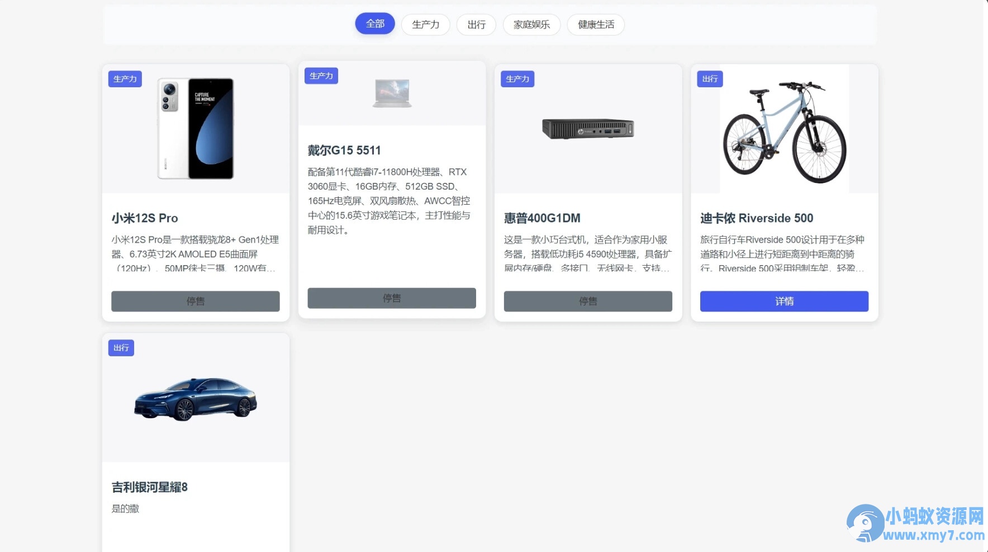Switch to the 出行 filter tab
988x552 pixels.
476,25
